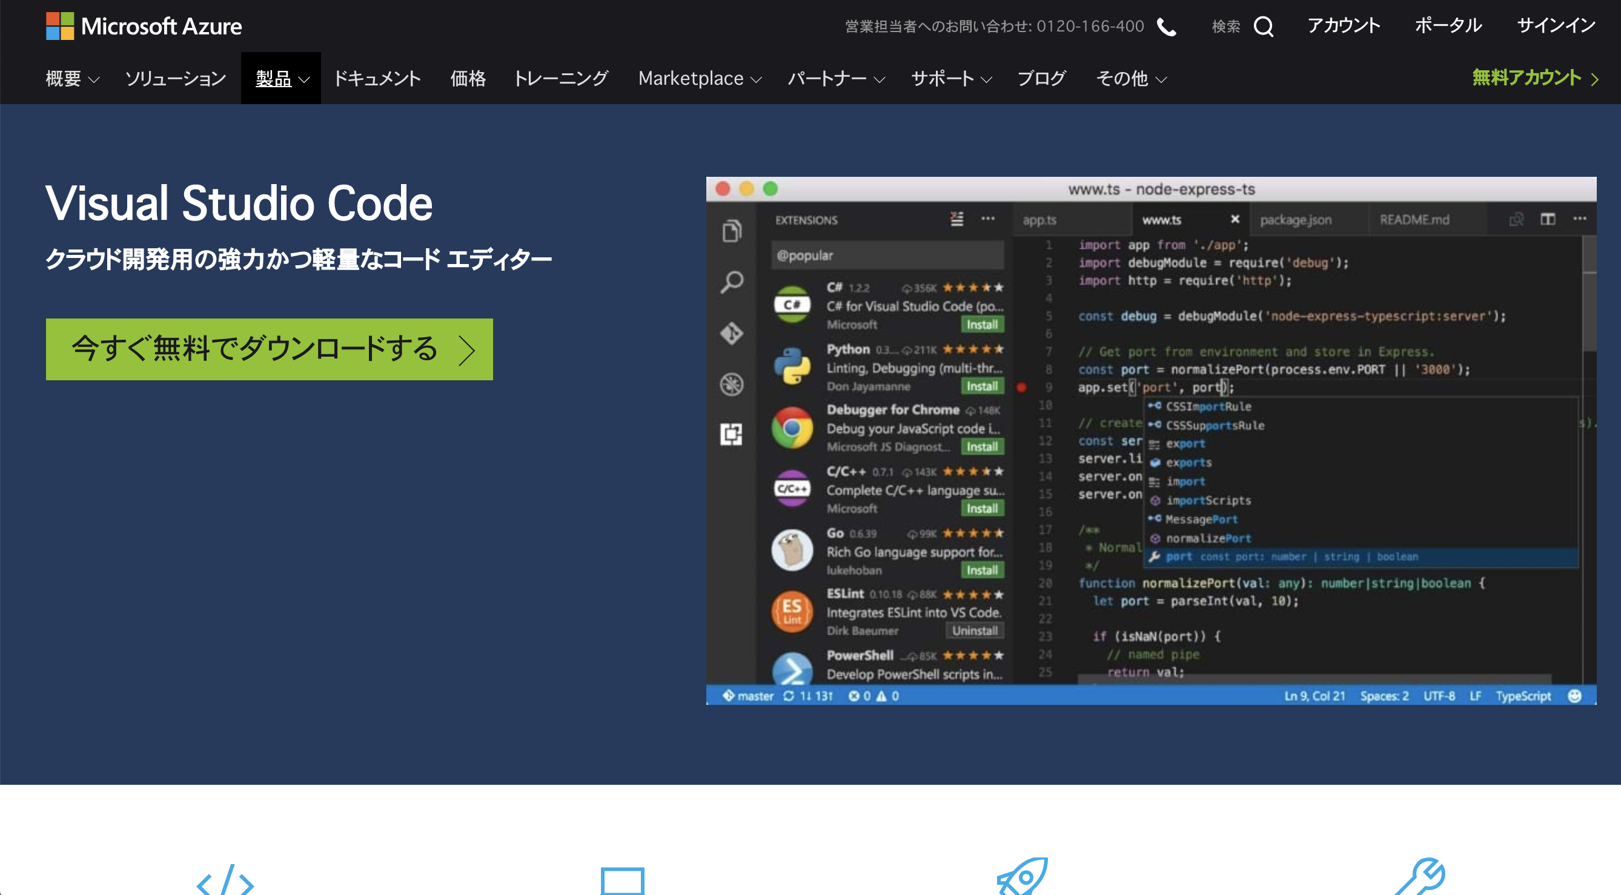Open トレーニング in the nav bar
Image resolution: width=1621 pixels, height=895 pixels.
click(562, 79)
